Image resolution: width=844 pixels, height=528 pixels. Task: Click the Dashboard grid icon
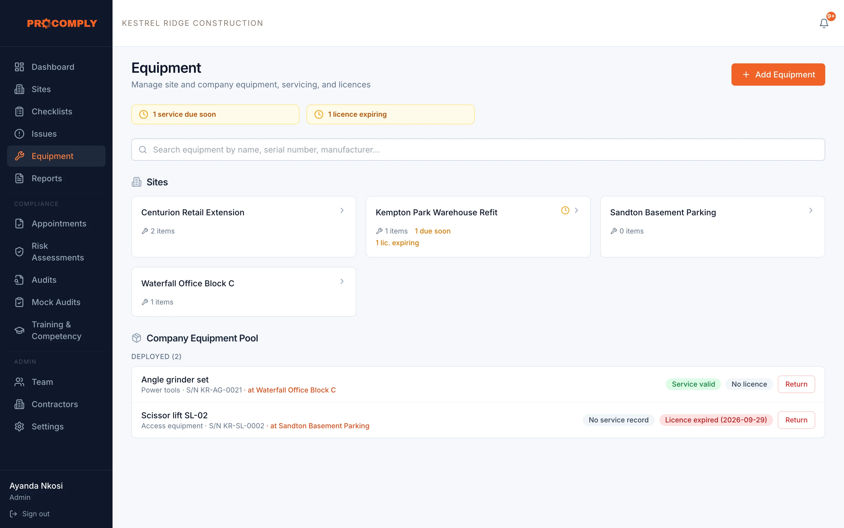[19, 67]
